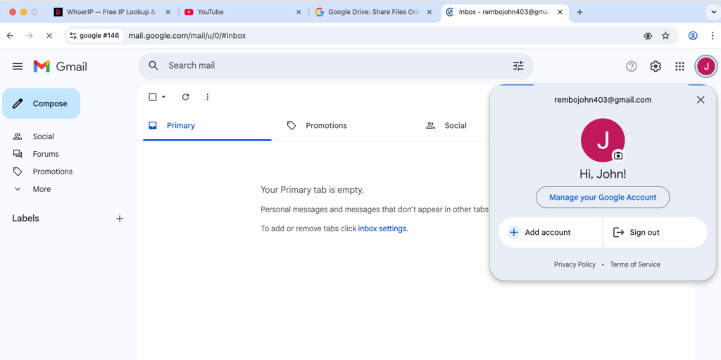Stop loading the page
Image resolution: width=721 pixels, height=360 pixels.
click(49, 36)
